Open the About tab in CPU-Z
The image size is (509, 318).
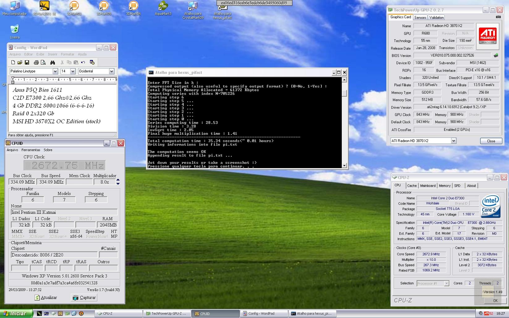click(x=471, y=186)
